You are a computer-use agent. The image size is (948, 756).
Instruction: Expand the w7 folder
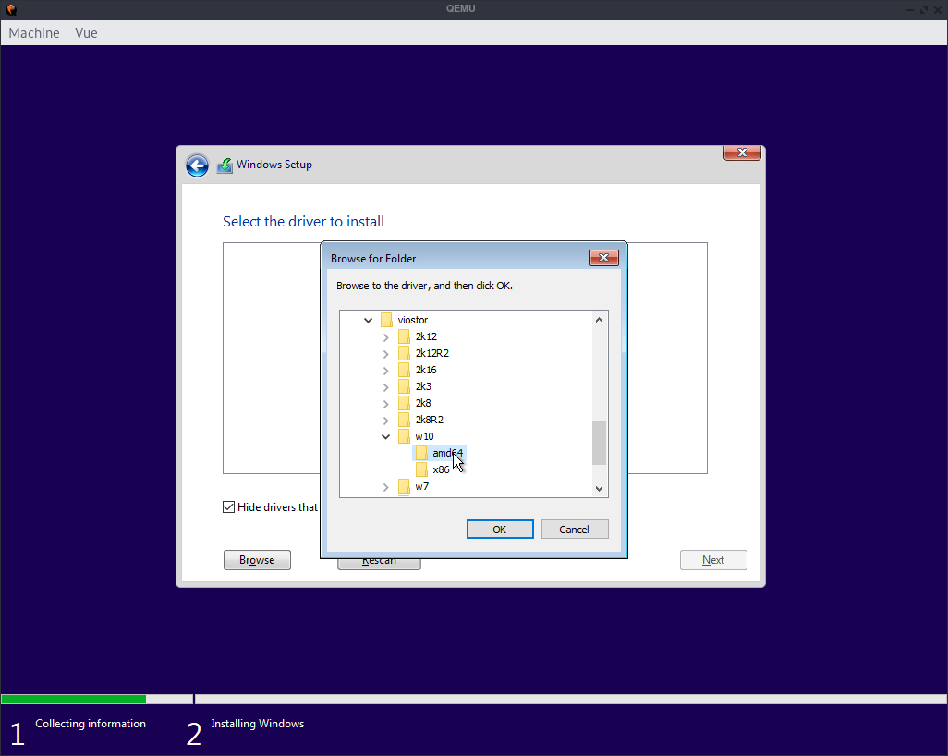[x=385, y=486]
